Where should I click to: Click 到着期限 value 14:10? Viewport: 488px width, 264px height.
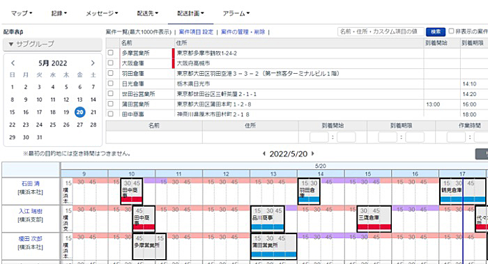point(469,84)
